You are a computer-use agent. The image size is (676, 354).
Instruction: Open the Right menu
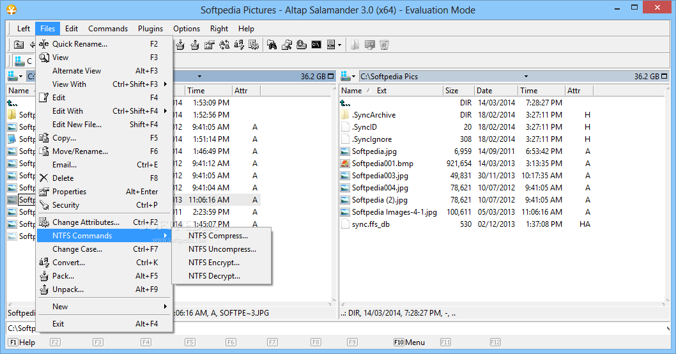tap(219, 29)
